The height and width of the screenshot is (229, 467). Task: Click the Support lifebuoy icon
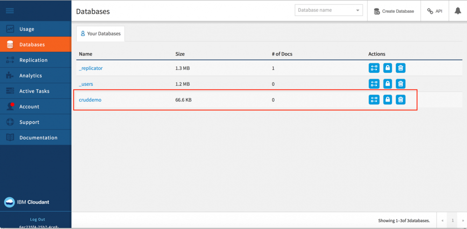point(10,122)
